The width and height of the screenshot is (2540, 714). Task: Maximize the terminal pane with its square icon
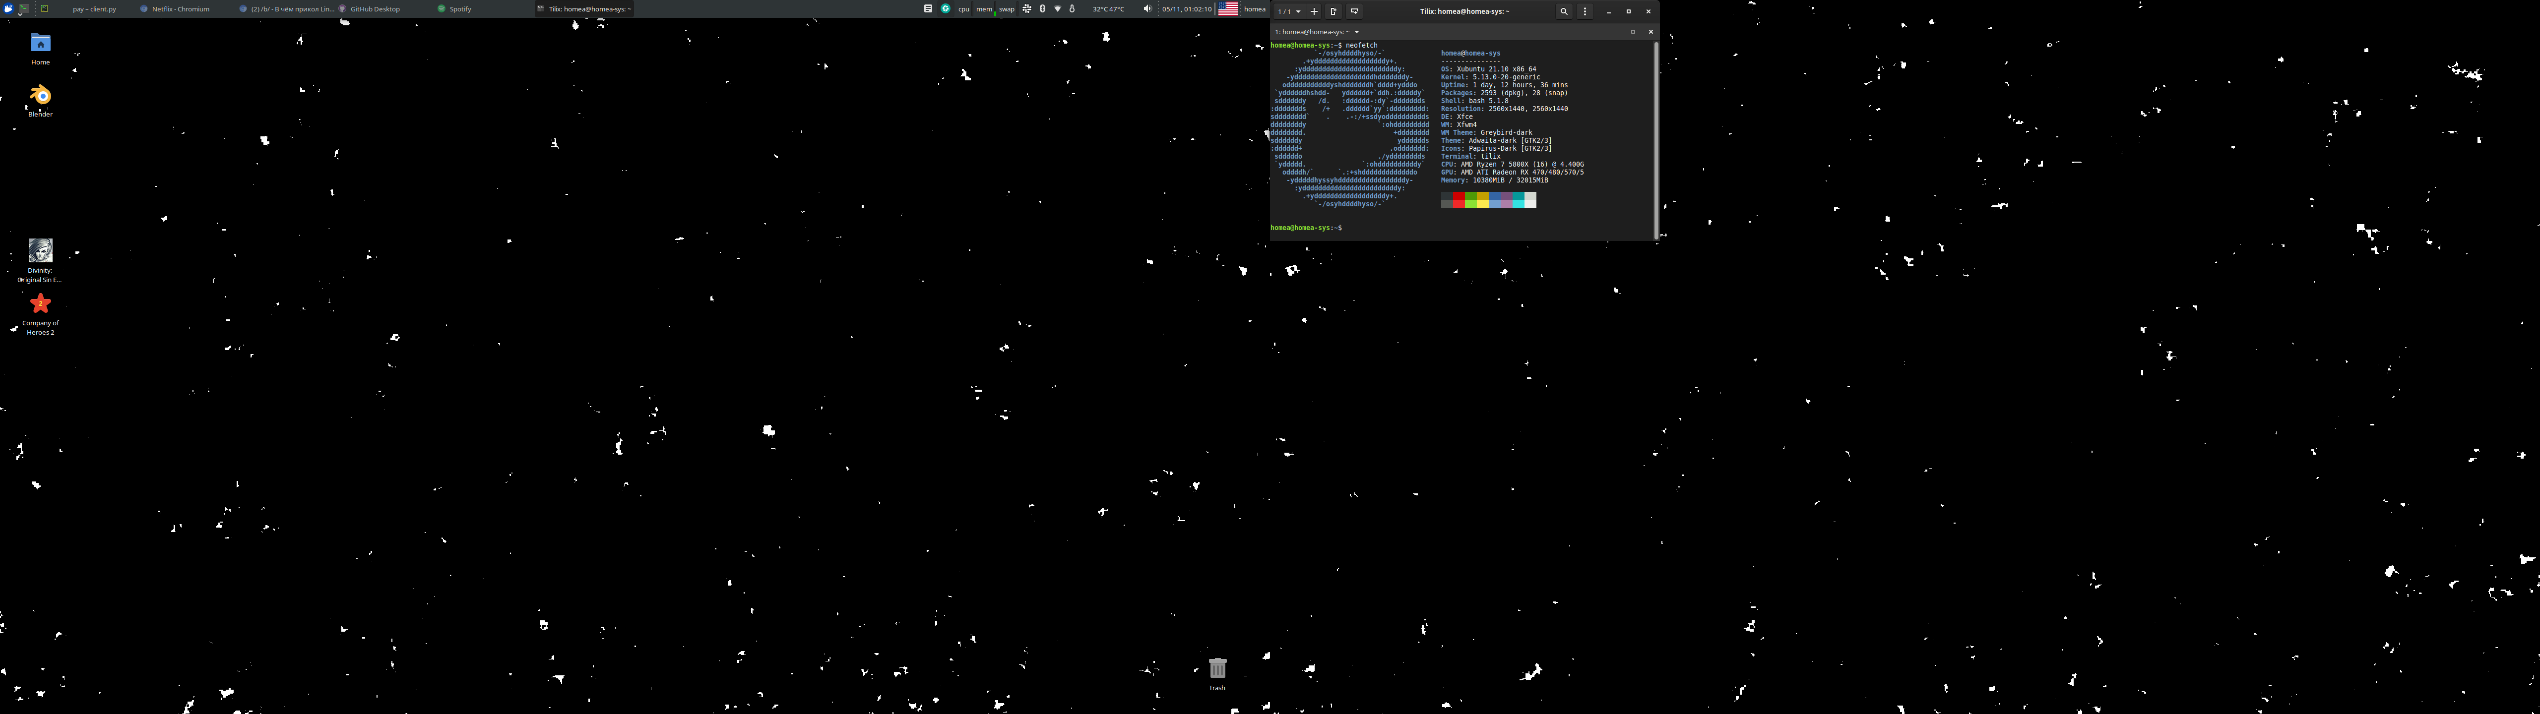click(1633, 32)
